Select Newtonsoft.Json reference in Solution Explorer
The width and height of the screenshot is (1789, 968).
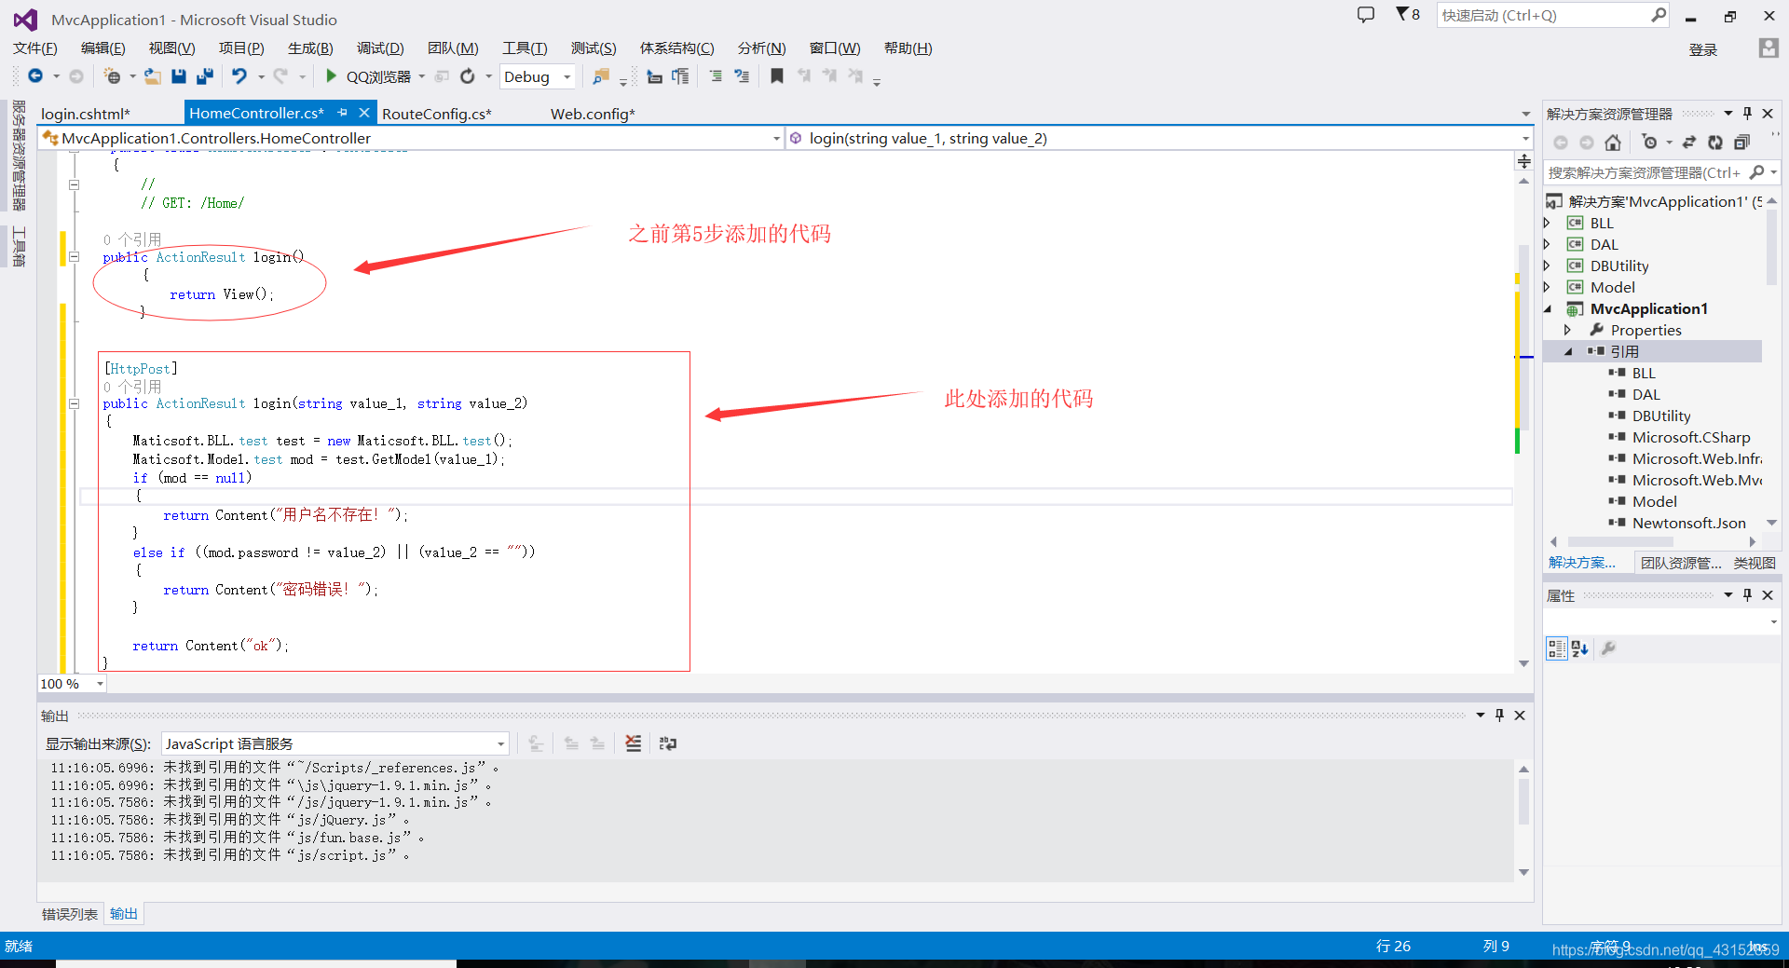click(x=1688, y=523)
